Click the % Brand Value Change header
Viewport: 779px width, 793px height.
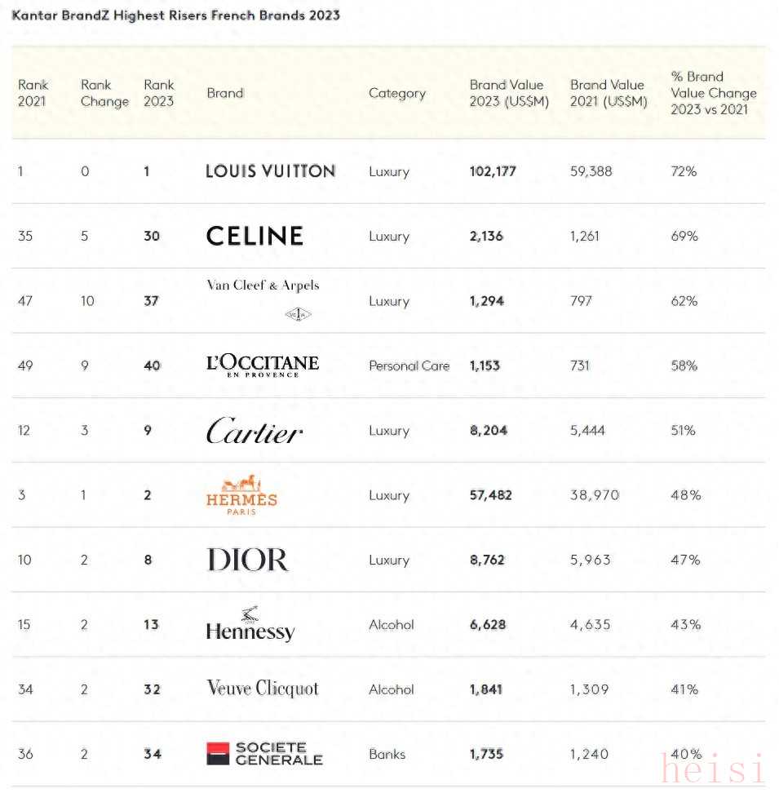713,93
